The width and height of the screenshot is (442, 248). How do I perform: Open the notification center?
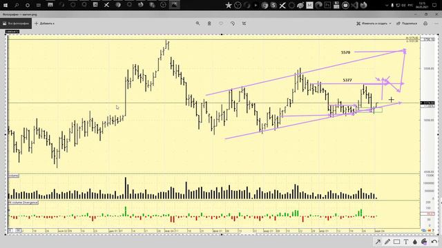tap(434, 6)
